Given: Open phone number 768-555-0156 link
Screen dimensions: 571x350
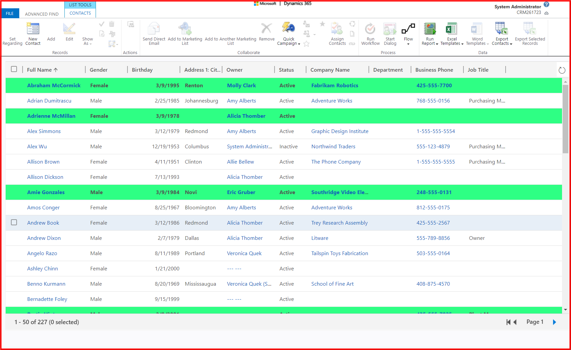Looking at the screenshot, I should (433, 101).
